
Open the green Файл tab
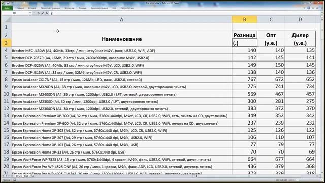(7, 8)
